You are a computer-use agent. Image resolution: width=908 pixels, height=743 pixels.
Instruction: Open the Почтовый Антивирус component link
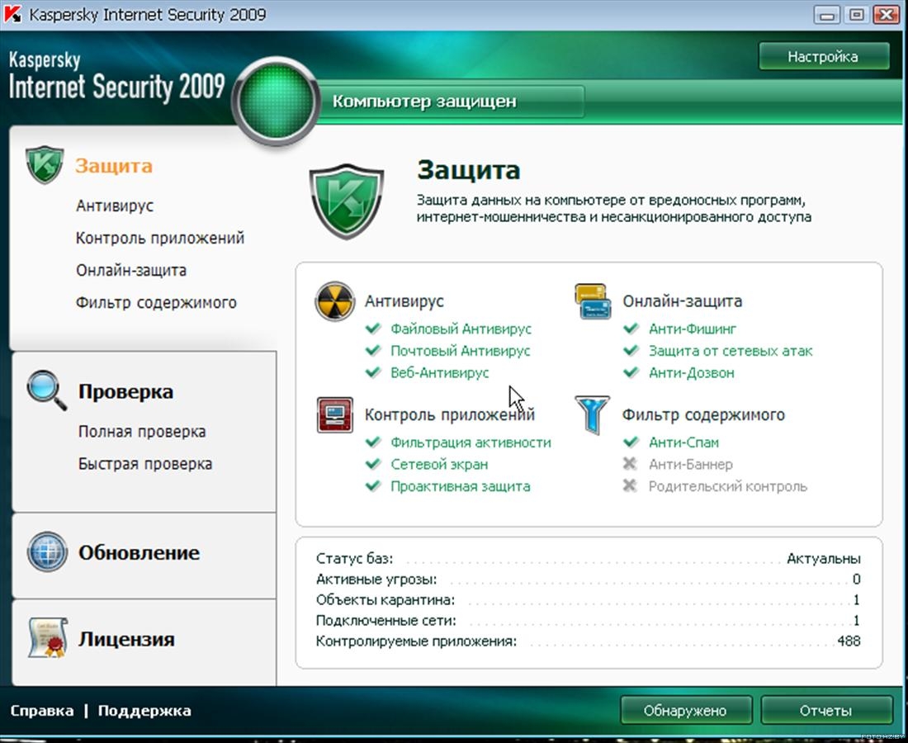461,351
